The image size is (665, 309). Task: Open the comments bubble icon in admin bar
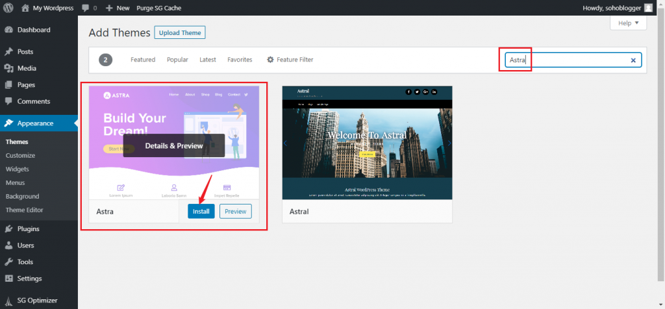pos(86,8)
